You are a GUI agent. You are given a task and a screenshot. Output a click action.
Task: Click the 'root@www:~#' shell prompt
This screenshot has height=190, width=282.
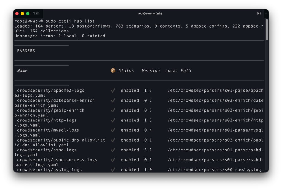coord(29,21)
